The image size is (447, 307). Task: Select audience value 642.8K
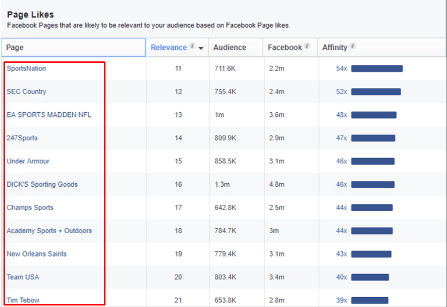point(225,208)
